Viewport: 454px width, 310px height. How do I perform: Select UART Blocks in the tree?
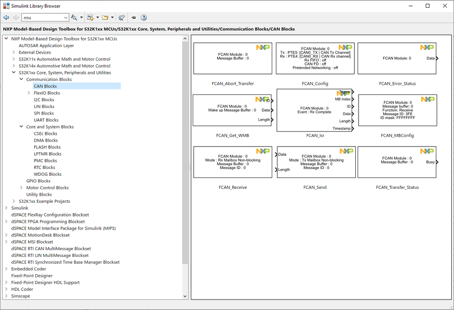pos(46,120)
